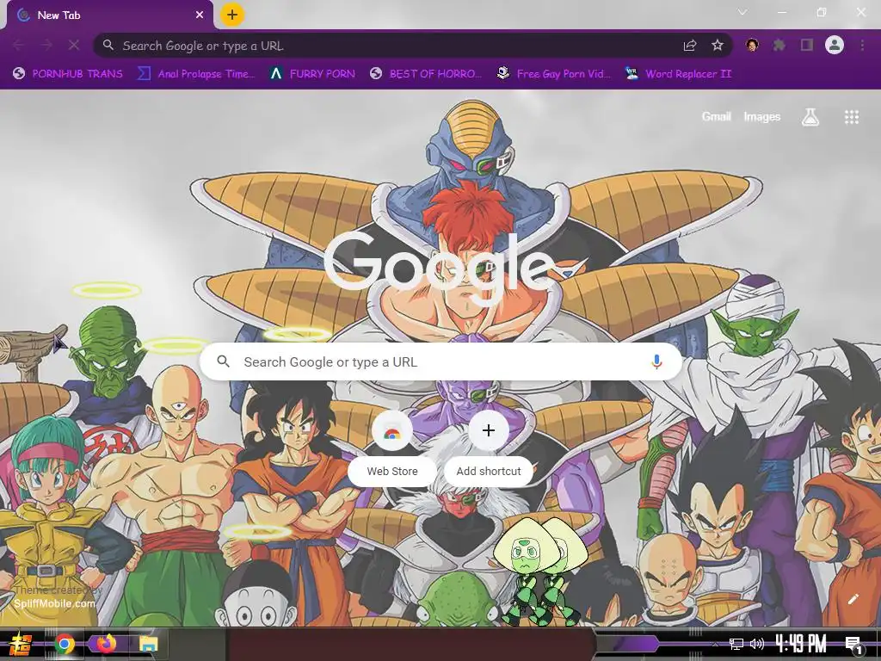Start voice search microphone

tap(656, 361)
